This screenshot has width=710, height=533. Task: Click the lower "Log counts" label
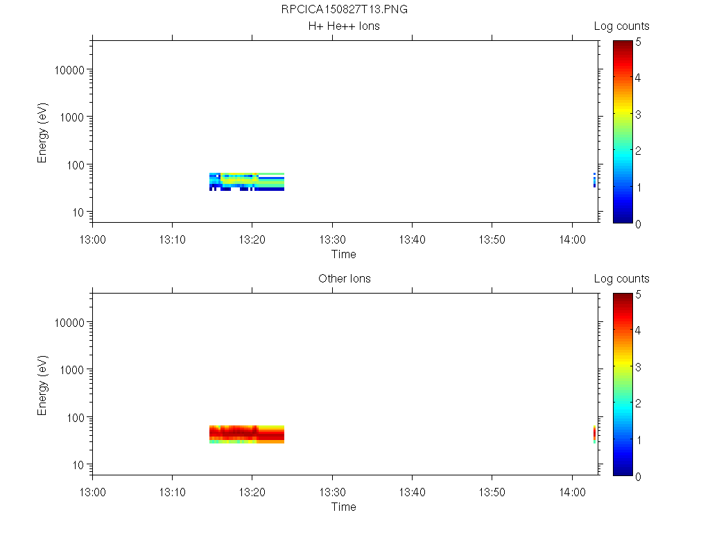tap(621, 279)
